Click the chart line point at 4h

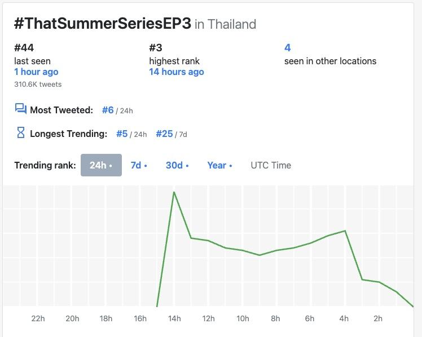(345, 230)
